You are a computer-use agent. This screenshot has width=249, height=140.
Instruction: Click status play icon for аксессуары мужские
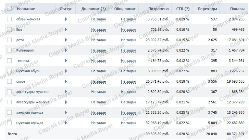click(66, 92)
